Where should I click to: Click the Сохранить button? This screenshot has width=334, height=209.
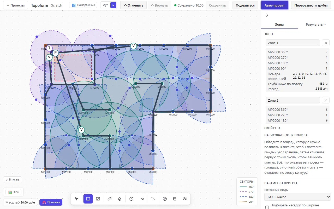click(x=217, y=5)
